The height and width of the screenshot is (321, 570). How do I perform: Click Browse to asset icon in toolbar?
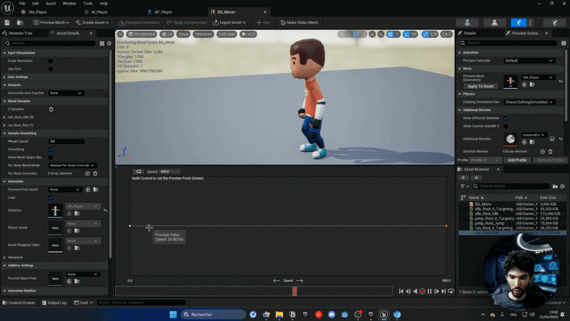[20, 22]
